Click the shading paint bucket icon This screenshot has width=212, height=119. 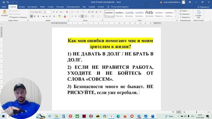[92, 16]
